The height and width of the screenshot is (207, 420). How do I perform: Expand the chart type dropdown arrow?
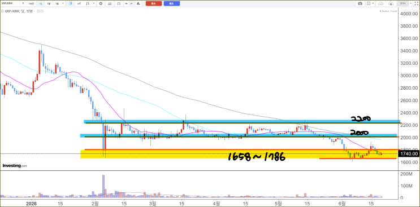pyautogui.click(x=94, y=3)
